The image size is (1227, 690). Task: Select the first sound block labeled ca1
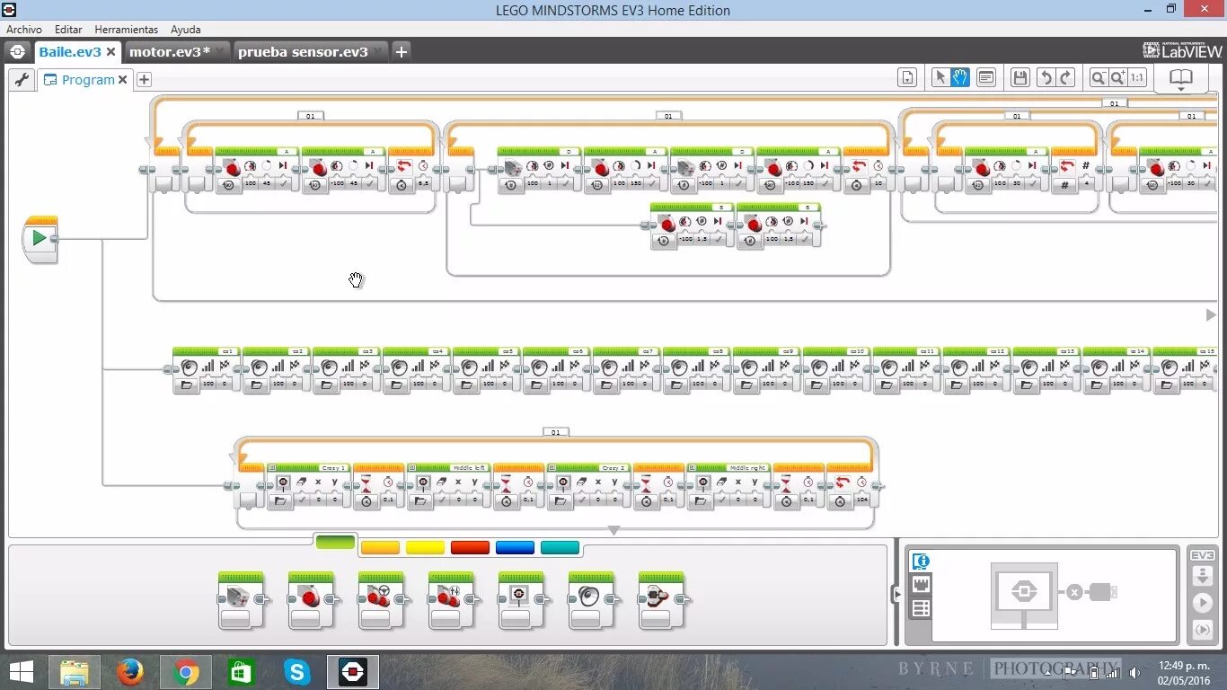[x=206, y=369]
